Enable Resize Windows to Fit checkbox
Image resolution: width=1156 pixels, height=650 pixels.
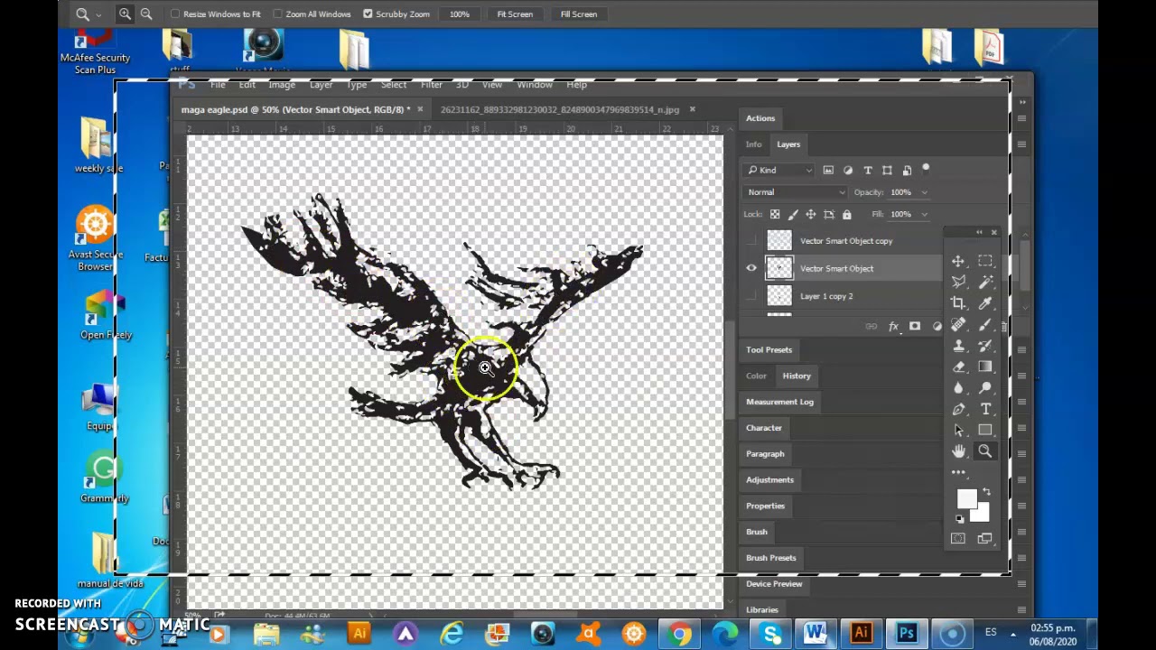point(175,14)
